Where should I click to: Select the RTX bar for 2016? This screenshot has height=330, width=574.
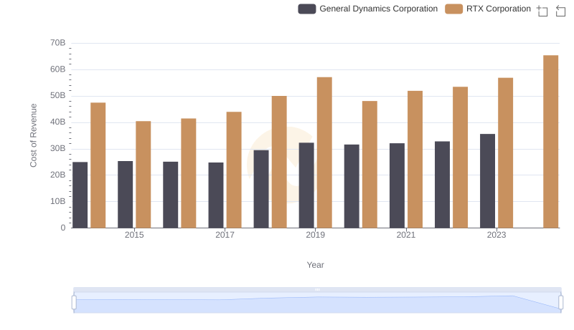tap(189, 173)
